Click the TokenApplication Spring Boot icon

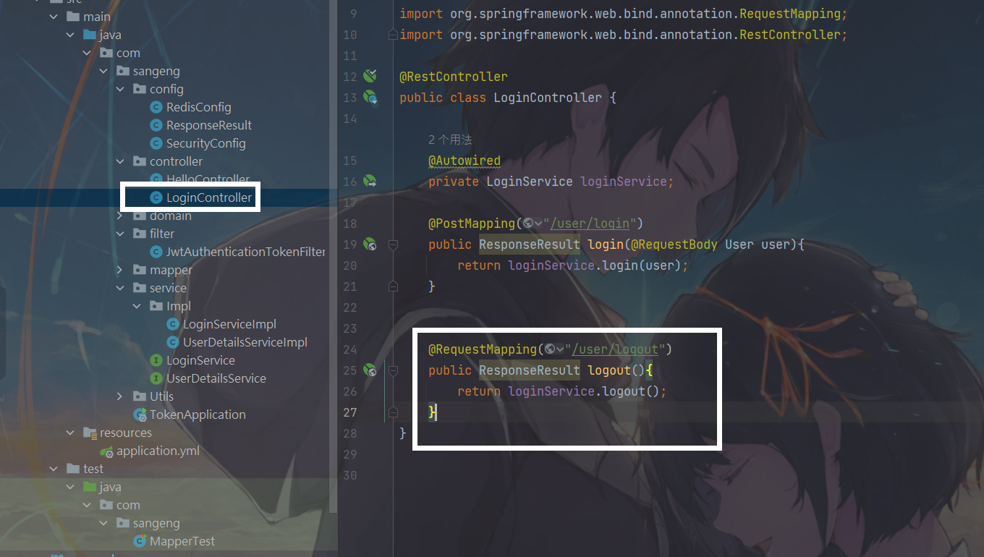tap(140, 414)
